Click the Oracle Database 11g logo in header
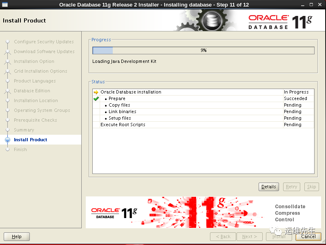Image resolution: width=326 pixels, height=245 pixels. pyautogui.click(x=280, y=22)
